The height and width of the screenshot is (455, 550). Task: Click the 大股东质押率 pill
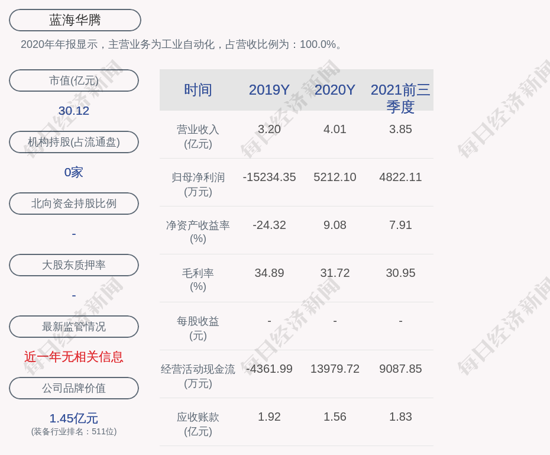pos(74,265)
